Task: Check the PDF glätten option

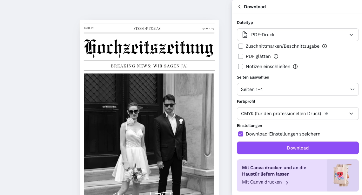Action: tap(241, 56)
